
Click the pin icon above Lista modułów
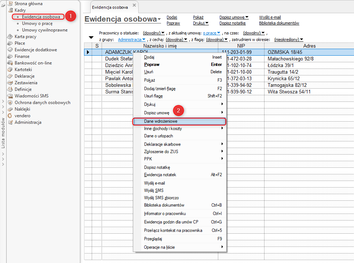coord(3,4)
